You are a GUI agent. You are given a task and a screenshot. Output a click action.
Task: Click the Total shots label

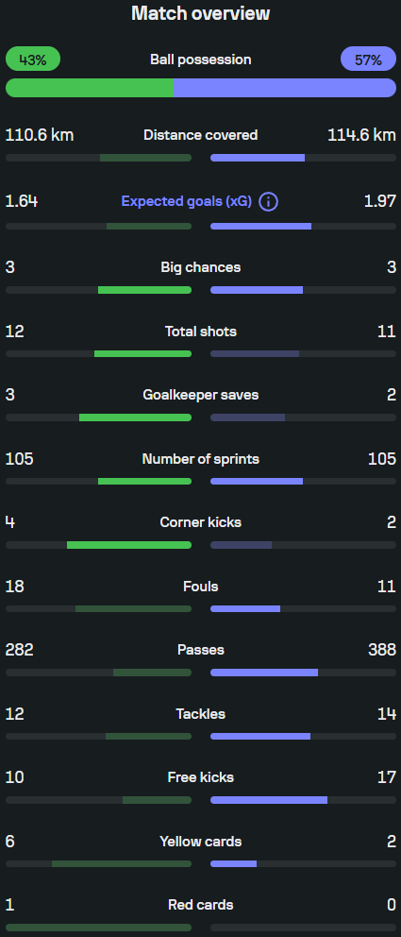pos(200,331)
